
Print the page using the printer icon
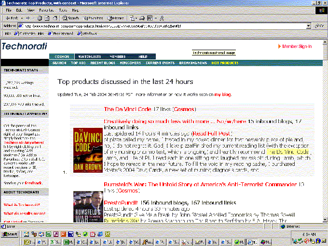click(142, 18)
